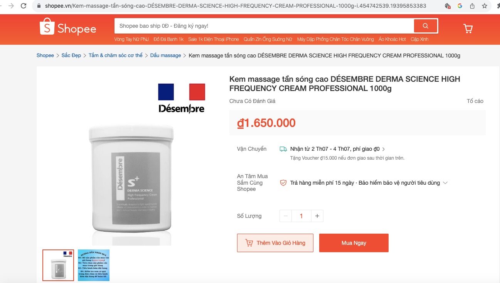
Task: Click the Mua Ngay button
Action: click(x=354, y=243)
